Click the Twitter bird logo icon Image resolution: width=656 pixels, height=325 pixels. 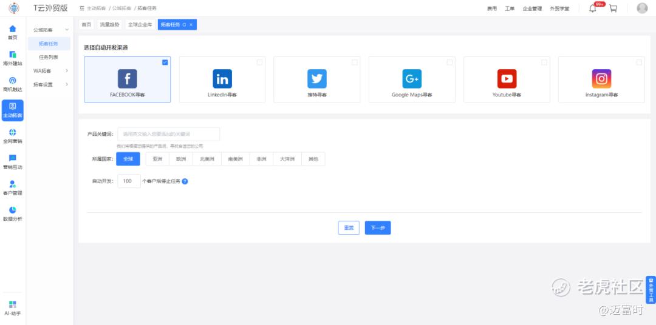[x=316, y=79]
